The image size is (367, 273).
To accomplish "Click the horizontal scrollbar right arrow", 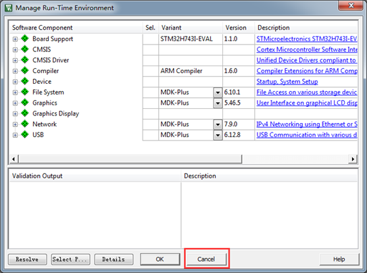I will click(353, 159).
